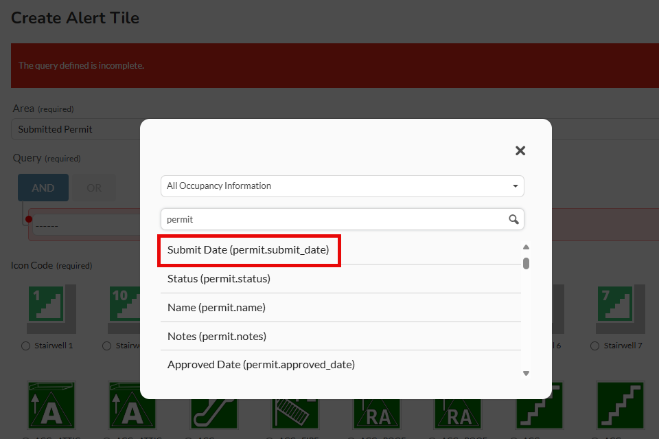
Task: Select the Stairwell 7 radio button
Action: tap(594, 346)
